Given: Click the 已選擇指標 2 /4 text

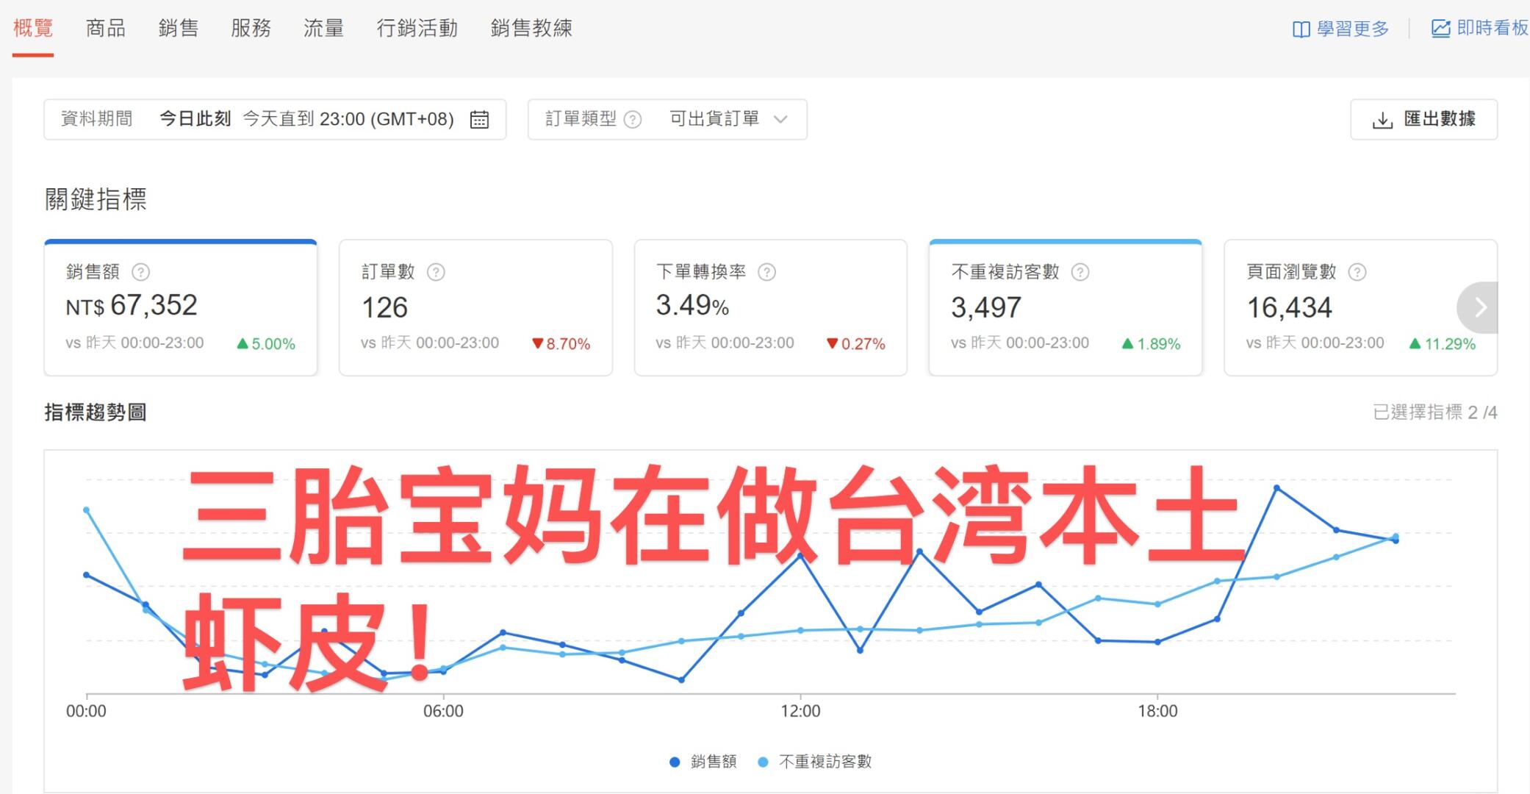Looking at the screenshot, I should coord(1434,412).
